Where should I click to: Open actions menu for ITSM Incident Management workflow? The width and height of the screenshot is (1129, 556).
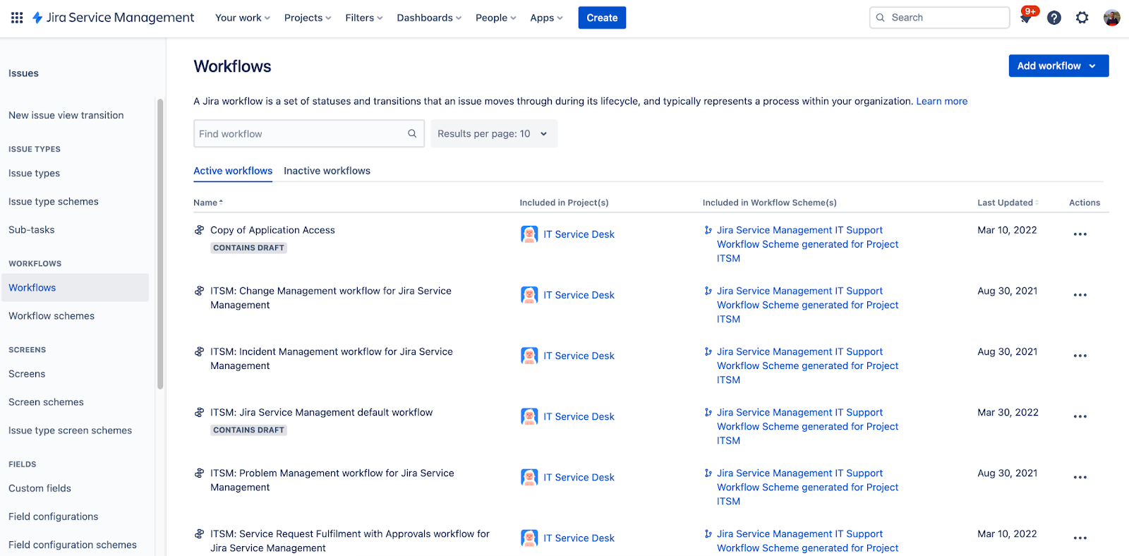1080,356
